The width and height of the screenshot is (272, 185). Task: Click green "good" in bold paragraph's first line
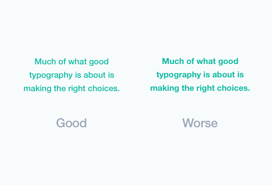pos(228,62)
